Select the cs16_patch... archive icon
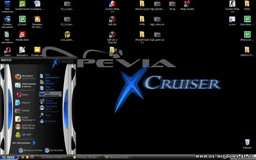This screenshot has height=160, width=256. (x=67, y=36)
